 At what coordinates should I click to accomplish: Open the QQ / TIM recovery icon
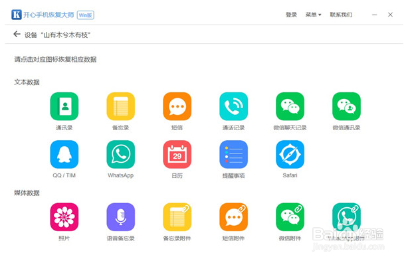(64, 155)
